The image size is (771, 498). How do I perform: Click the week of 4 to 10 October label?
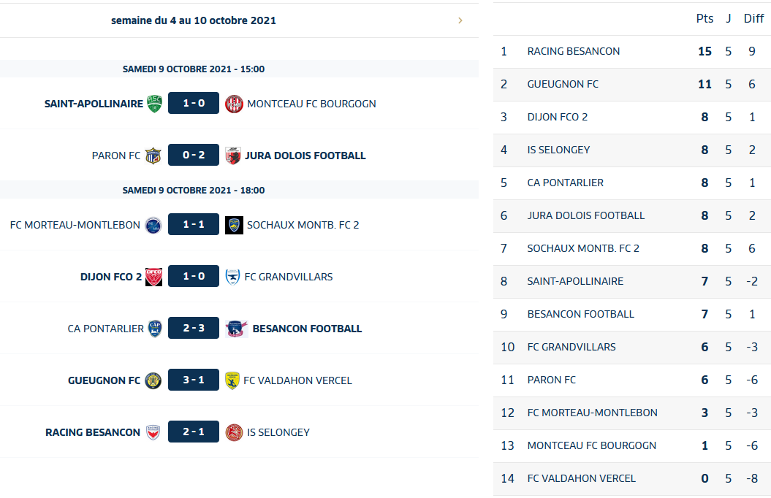pyautogui.click(x=194, y=20)
